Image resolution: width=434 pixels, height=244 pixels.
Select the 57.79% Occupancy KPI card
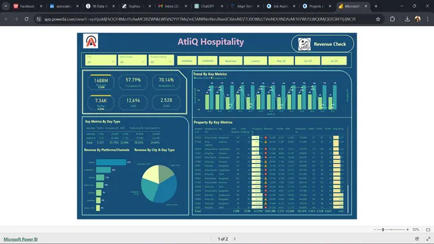coord(133,82)
